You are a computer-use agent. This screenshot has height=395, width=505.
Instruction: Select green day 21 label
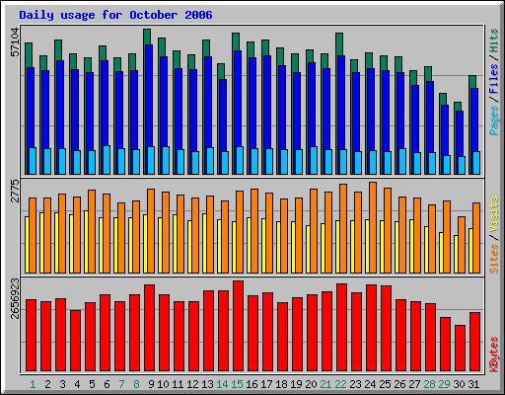coord(325,384)
